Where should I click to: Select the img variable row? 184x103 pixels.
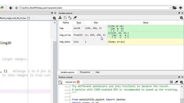click(x=121, y=28)
